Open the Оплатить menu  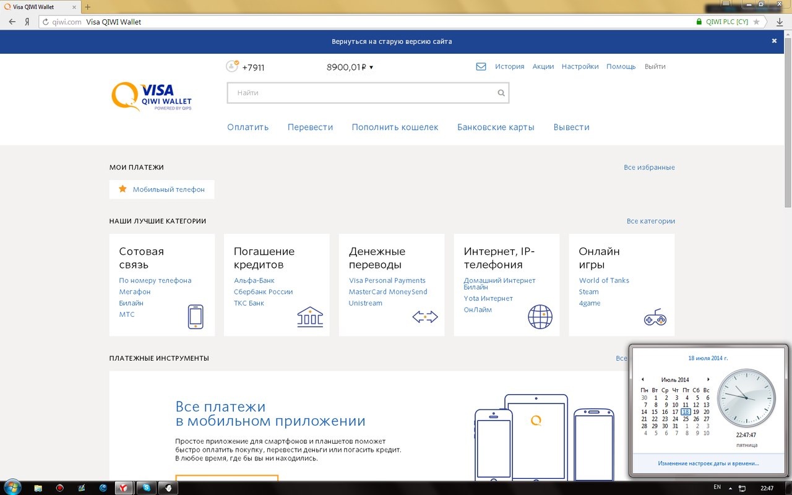247,127
